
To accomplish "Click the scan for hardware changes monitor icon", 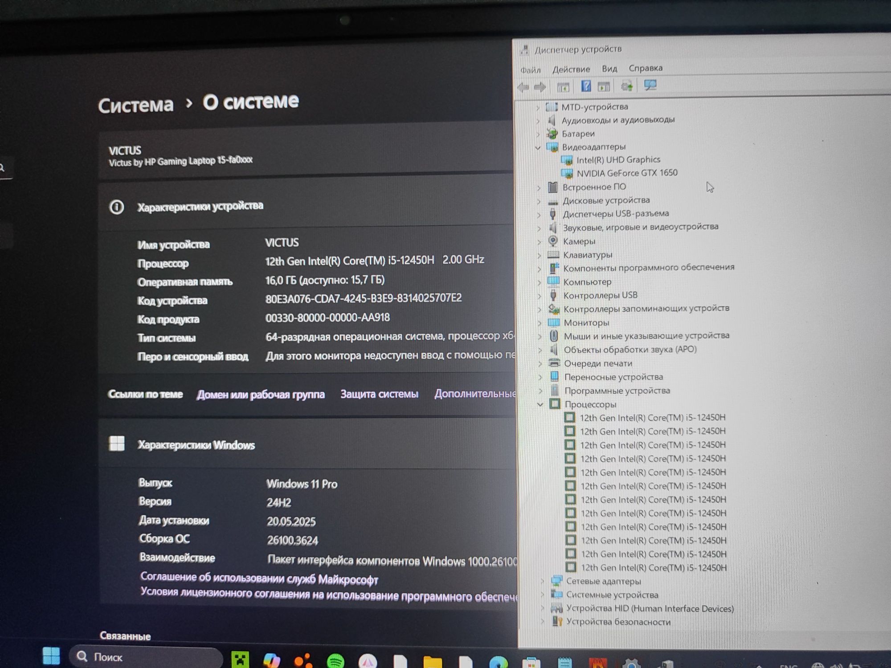I will [x=650, y=85].
